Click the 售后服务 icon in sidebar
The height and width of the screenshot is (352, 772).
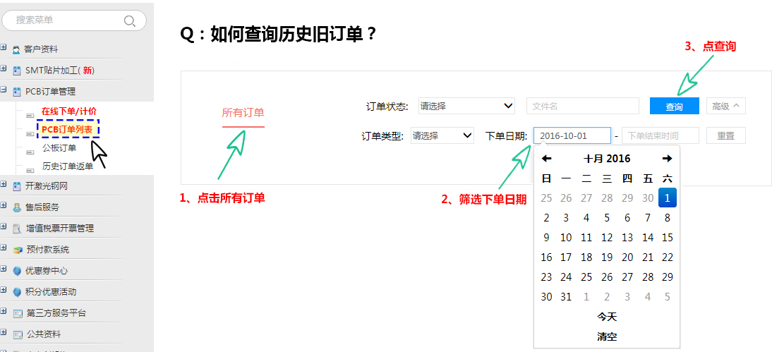tap(17, 207)
